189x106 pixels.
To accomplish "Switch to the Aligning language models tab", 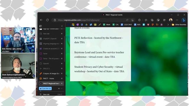I will click(51, 44).
